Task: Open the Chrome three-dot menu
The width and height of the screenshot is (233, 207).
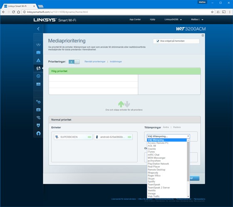Action: click(230, 12)
